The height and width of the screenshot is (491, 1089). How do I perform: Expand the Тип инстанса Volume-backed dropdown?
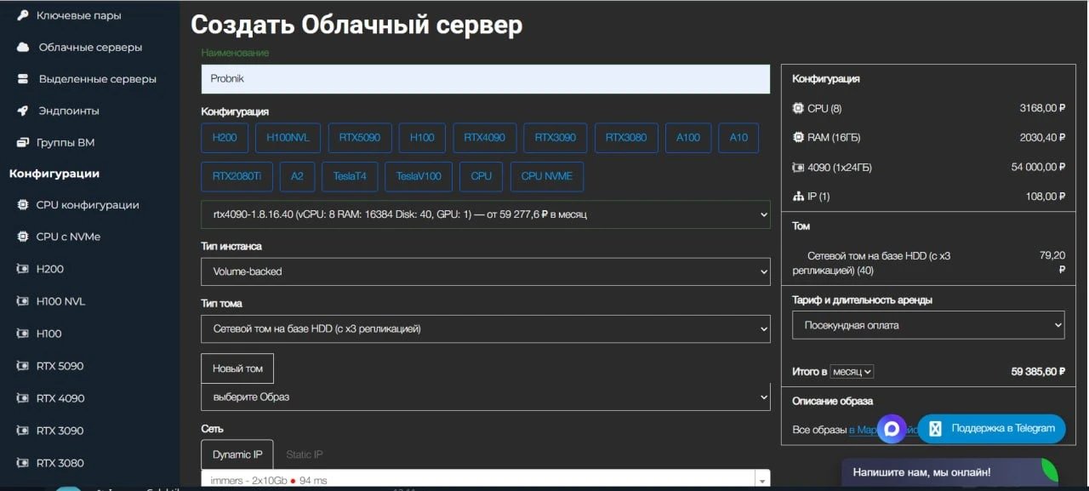(x=486, y=271)
